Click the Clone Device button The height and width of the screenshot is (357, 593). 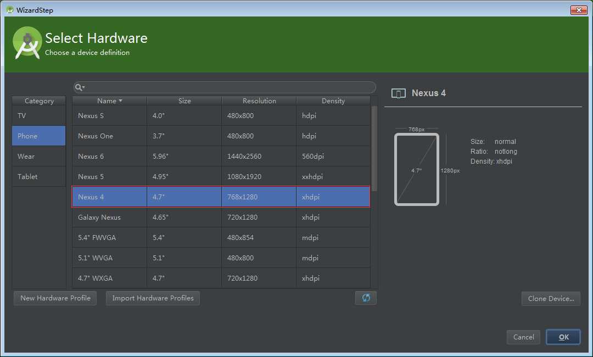point(551,299)
